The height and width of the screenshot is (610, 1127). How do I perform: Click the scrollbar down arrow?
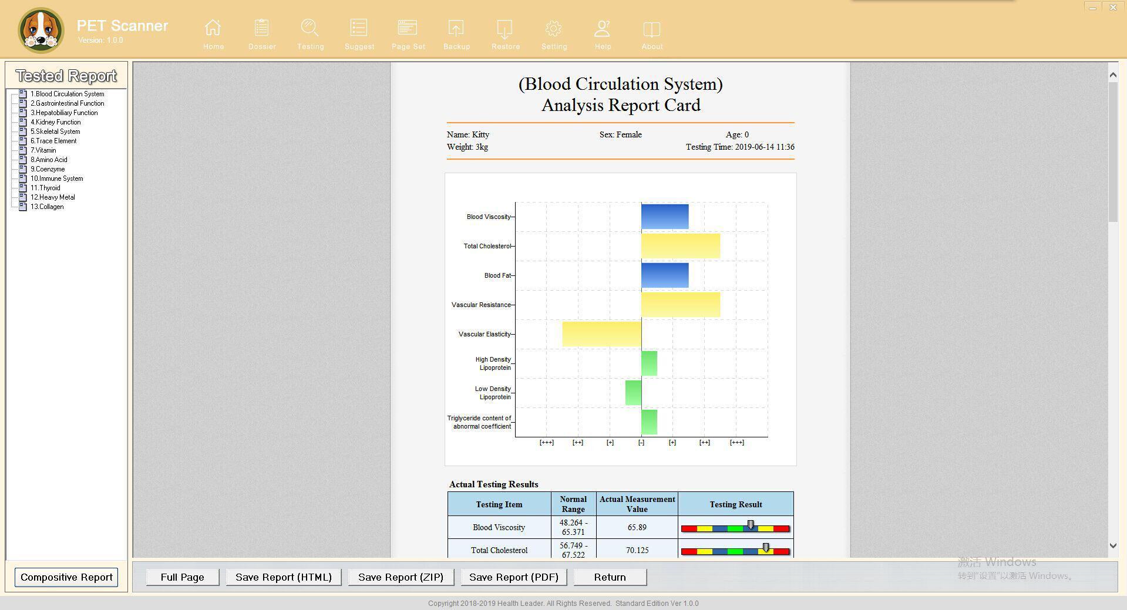(1112, 545)
